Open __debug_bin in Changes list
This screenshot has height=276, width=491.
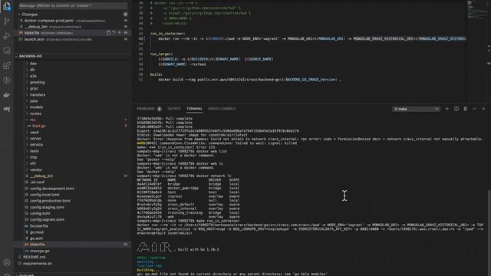tap(73, 27)
